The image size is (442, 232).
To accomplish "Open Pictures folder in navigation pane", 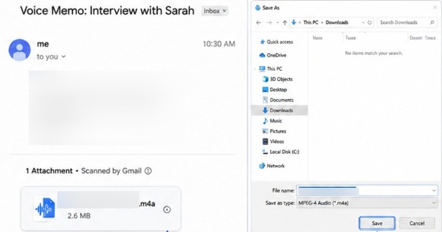I will pos(274,131).
